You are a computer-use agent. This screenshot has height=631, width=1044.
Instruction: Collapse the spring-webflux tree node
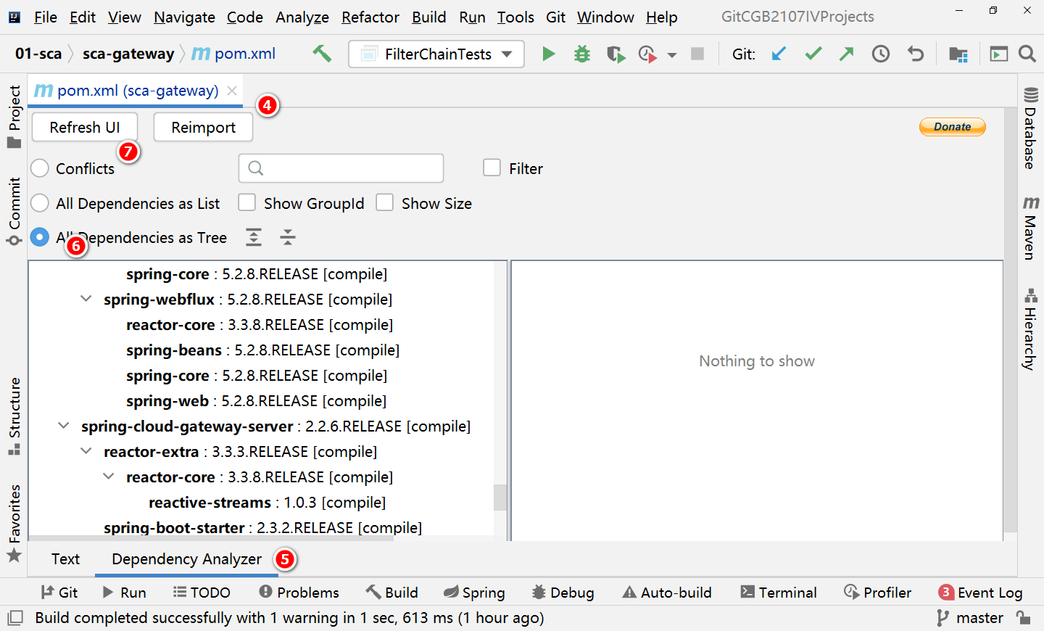click(86, 299)
